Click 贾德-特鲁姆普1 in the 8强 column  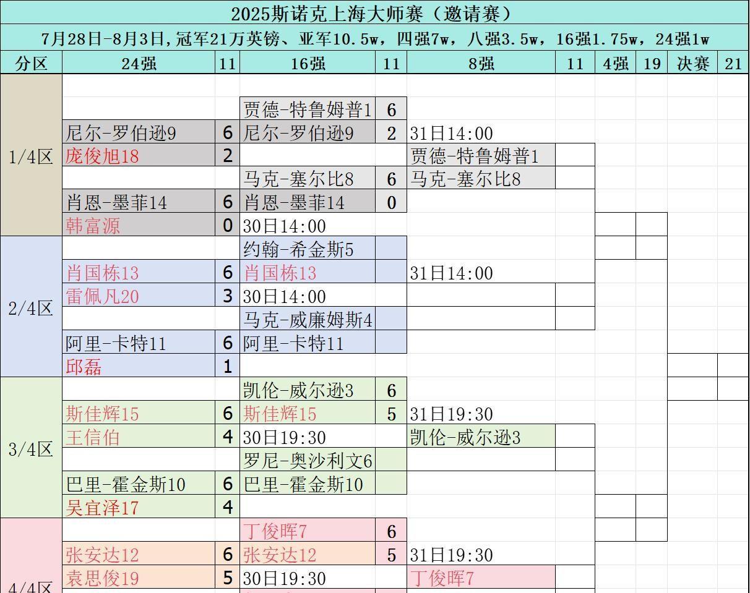[x=481, y=155]
